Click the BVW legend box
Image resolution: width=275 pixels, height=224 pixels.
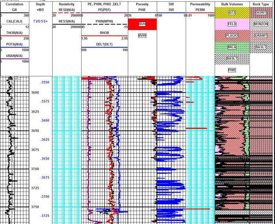tap(142, 36)
